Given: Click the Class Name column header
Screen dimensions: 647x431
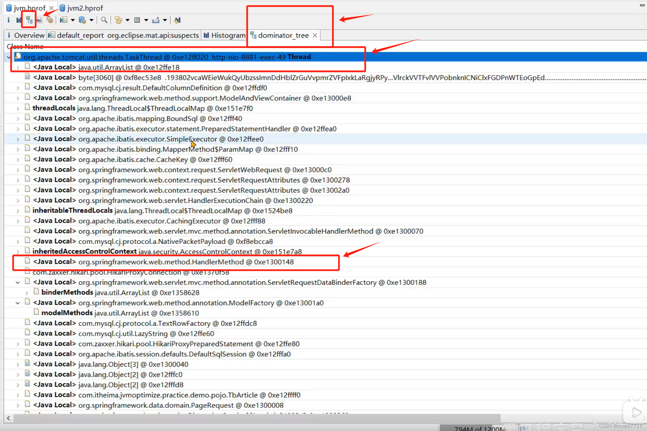Looking at the screenshot, I should (25, 46).
